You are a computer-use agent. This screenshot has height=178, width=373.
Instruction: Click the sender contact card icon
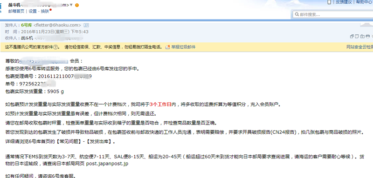point(86,25)
